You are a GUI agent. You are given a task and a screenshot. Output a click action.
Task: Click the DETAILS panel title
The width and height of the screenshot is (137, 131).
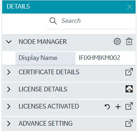click(18, 6)
